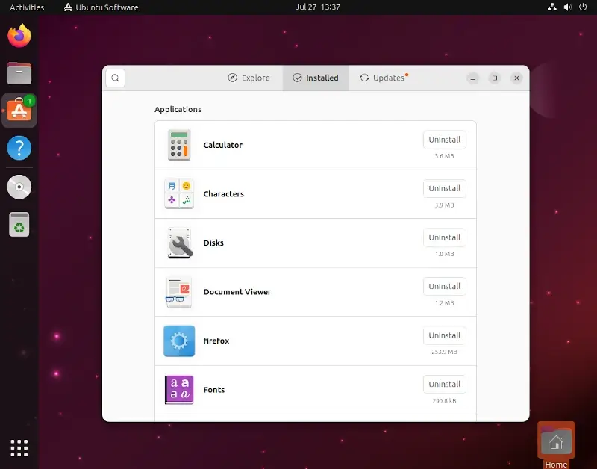Screen dimensions: 597x469
Task: Open the Disks entry name
Action: click(x=213, y=243)
